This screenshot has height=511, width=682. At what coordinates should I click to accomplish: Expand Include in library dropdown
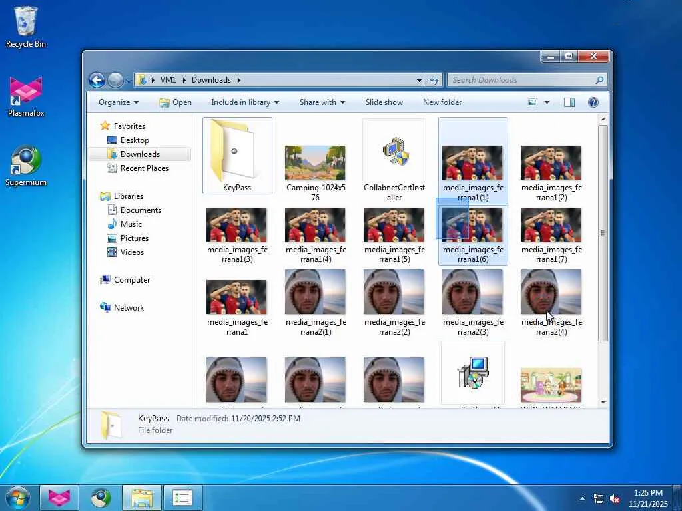[x=245, y=102]
